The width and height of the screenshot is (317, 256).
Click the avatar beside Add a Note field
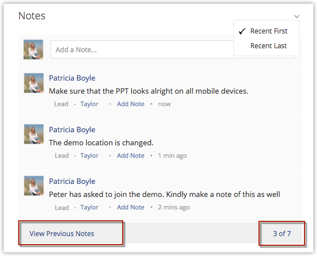click(33, 49)
